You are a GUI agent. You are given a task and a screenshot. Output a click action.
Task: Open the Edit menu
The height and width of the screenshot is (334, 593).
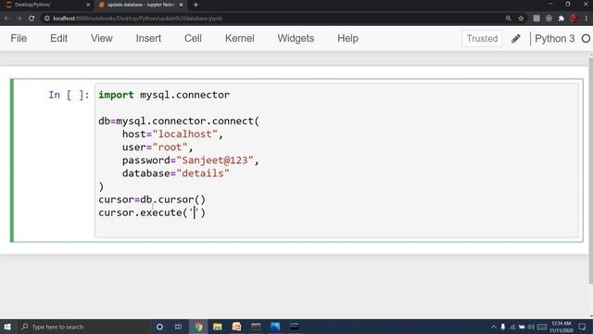pyautogui.click(x=58, y=38)
